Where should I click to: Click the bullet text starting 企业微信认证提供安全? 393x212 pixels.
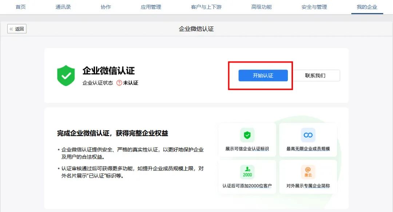pos(132,153)
